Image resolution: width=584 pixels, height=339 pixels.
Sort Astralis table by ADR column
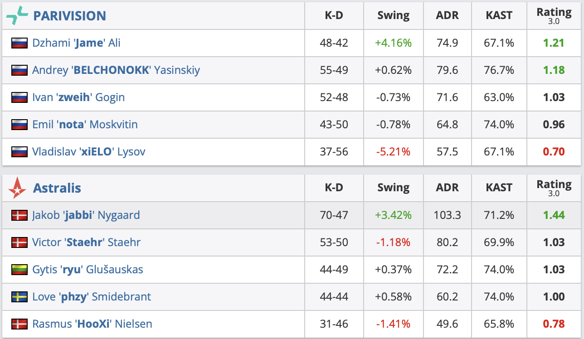coord(447,188)
